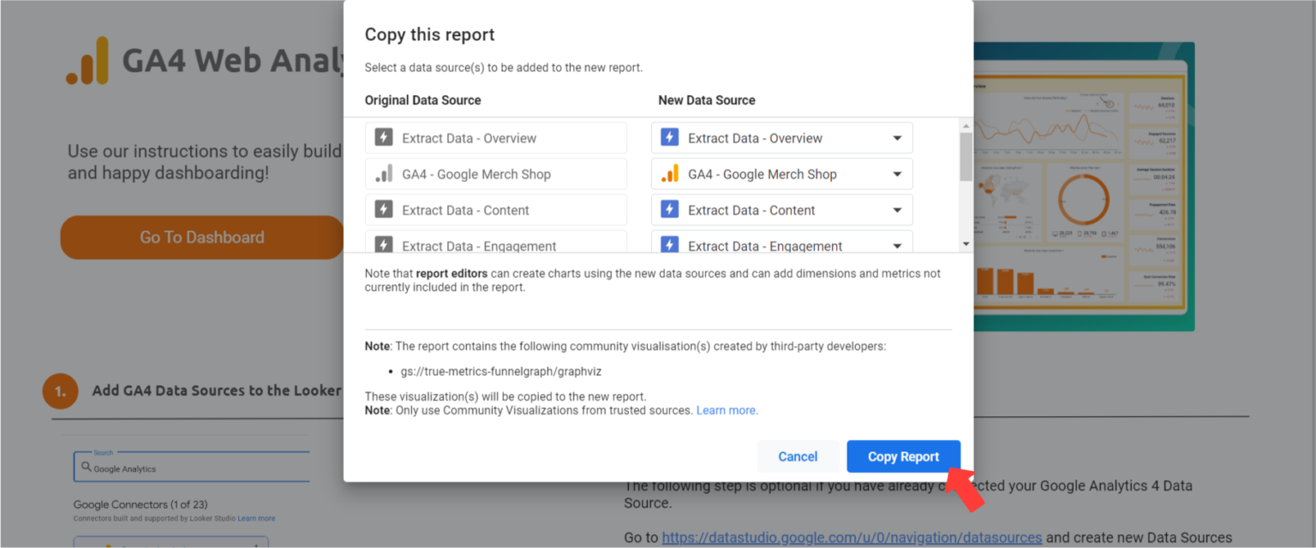Open GA4 - Google Merch Shop new source dropdown
The image size is (1316, 548).
click(x=897, y=174)
